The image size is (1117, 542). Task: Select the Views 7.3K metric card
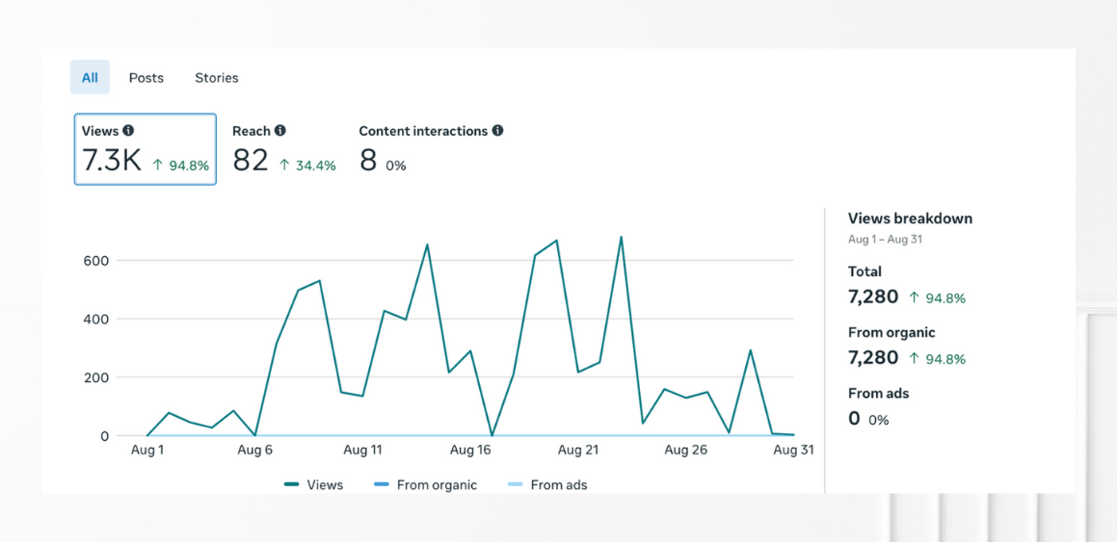point(145,149)
